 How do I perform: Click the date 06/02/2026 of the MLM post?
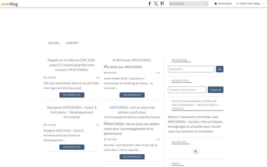click(112, 73)
